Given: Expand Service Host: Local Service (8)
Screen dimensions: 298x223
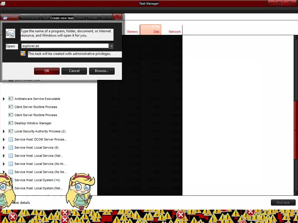Looking at the screenshot, I should coord(3,148).
